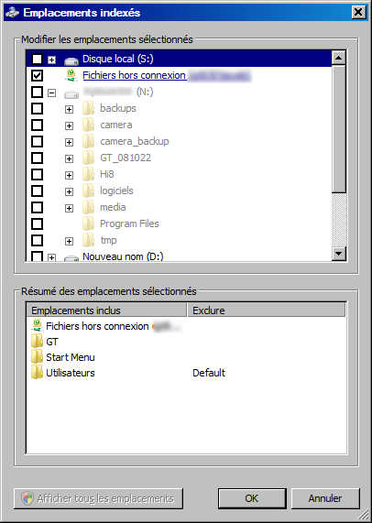Expand the Disque local (S:) node
Image resolution: width=372 pixels, height=523 pixels.
tap(51, 60)
